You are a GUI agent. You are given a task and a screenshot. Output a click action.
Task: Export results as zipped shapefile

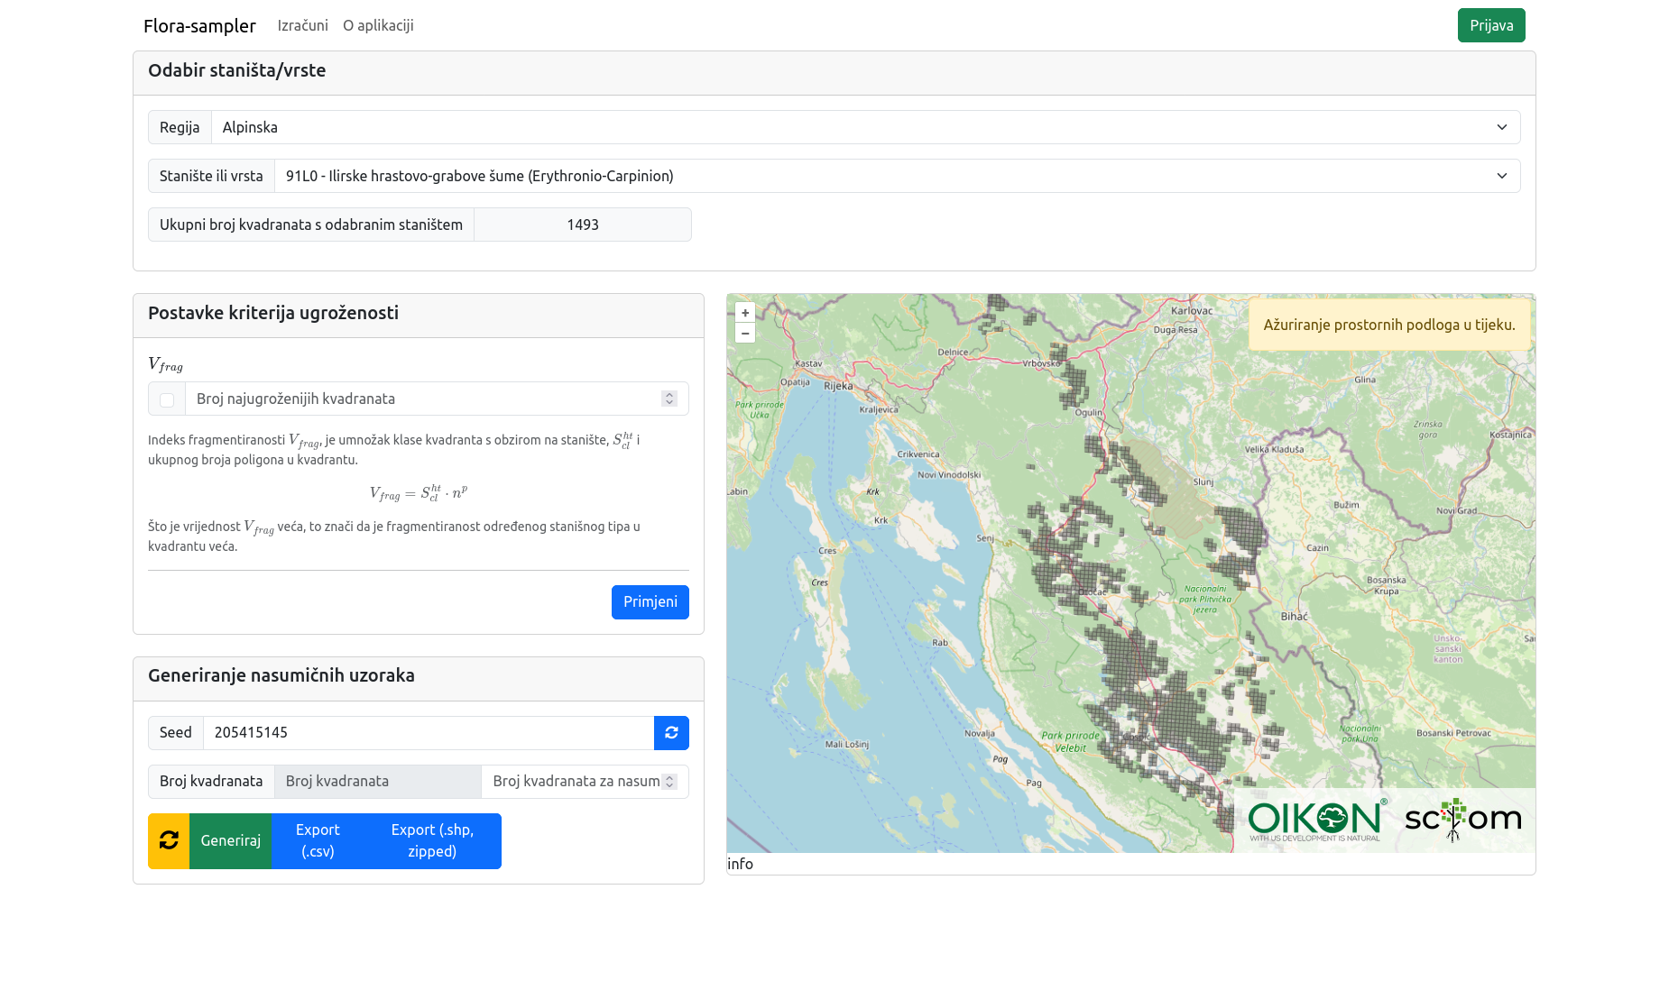432,840
